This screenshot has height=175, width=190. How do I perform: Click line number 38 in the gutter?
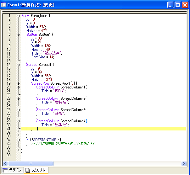click(x=8, y=155)
